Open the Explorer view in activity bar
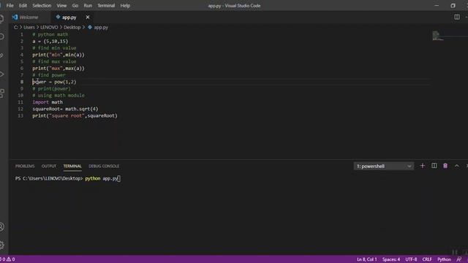 pos(1,19)
